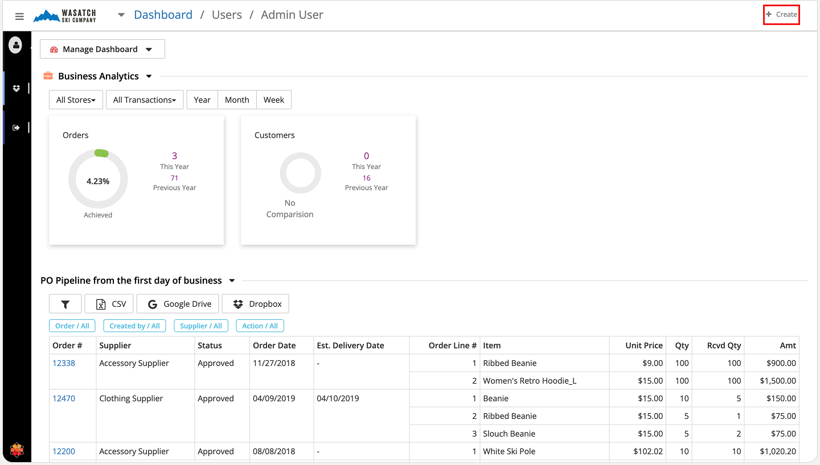Open the All Transactions dropdown
Viewport: 820px width, 465px height.
pos(145,100)
